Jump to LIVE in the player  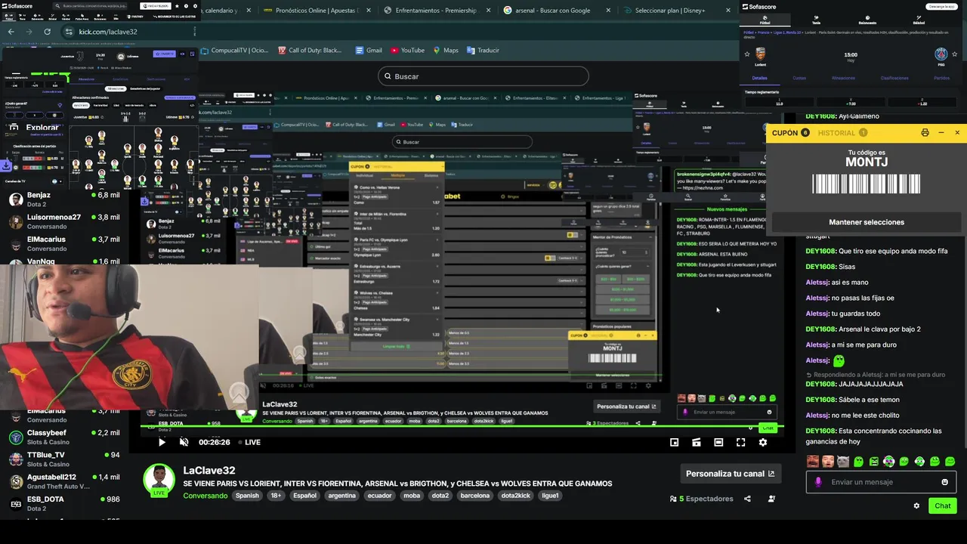point(249,442)
